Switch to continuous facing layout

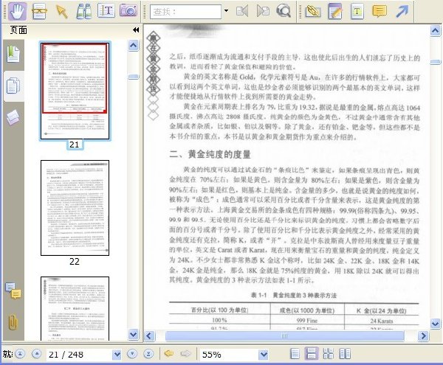(x=329, y=354)
